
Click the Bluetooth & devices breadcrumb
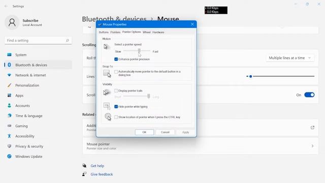pyautogui.click(x=114, y=19)
